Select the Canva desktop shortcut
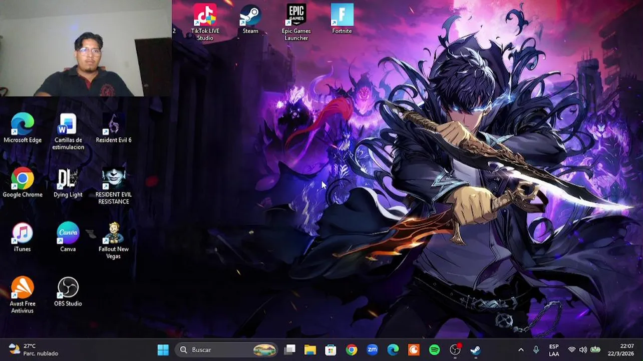The height and width of the screenshot is (361, 643). click(68, 237)
